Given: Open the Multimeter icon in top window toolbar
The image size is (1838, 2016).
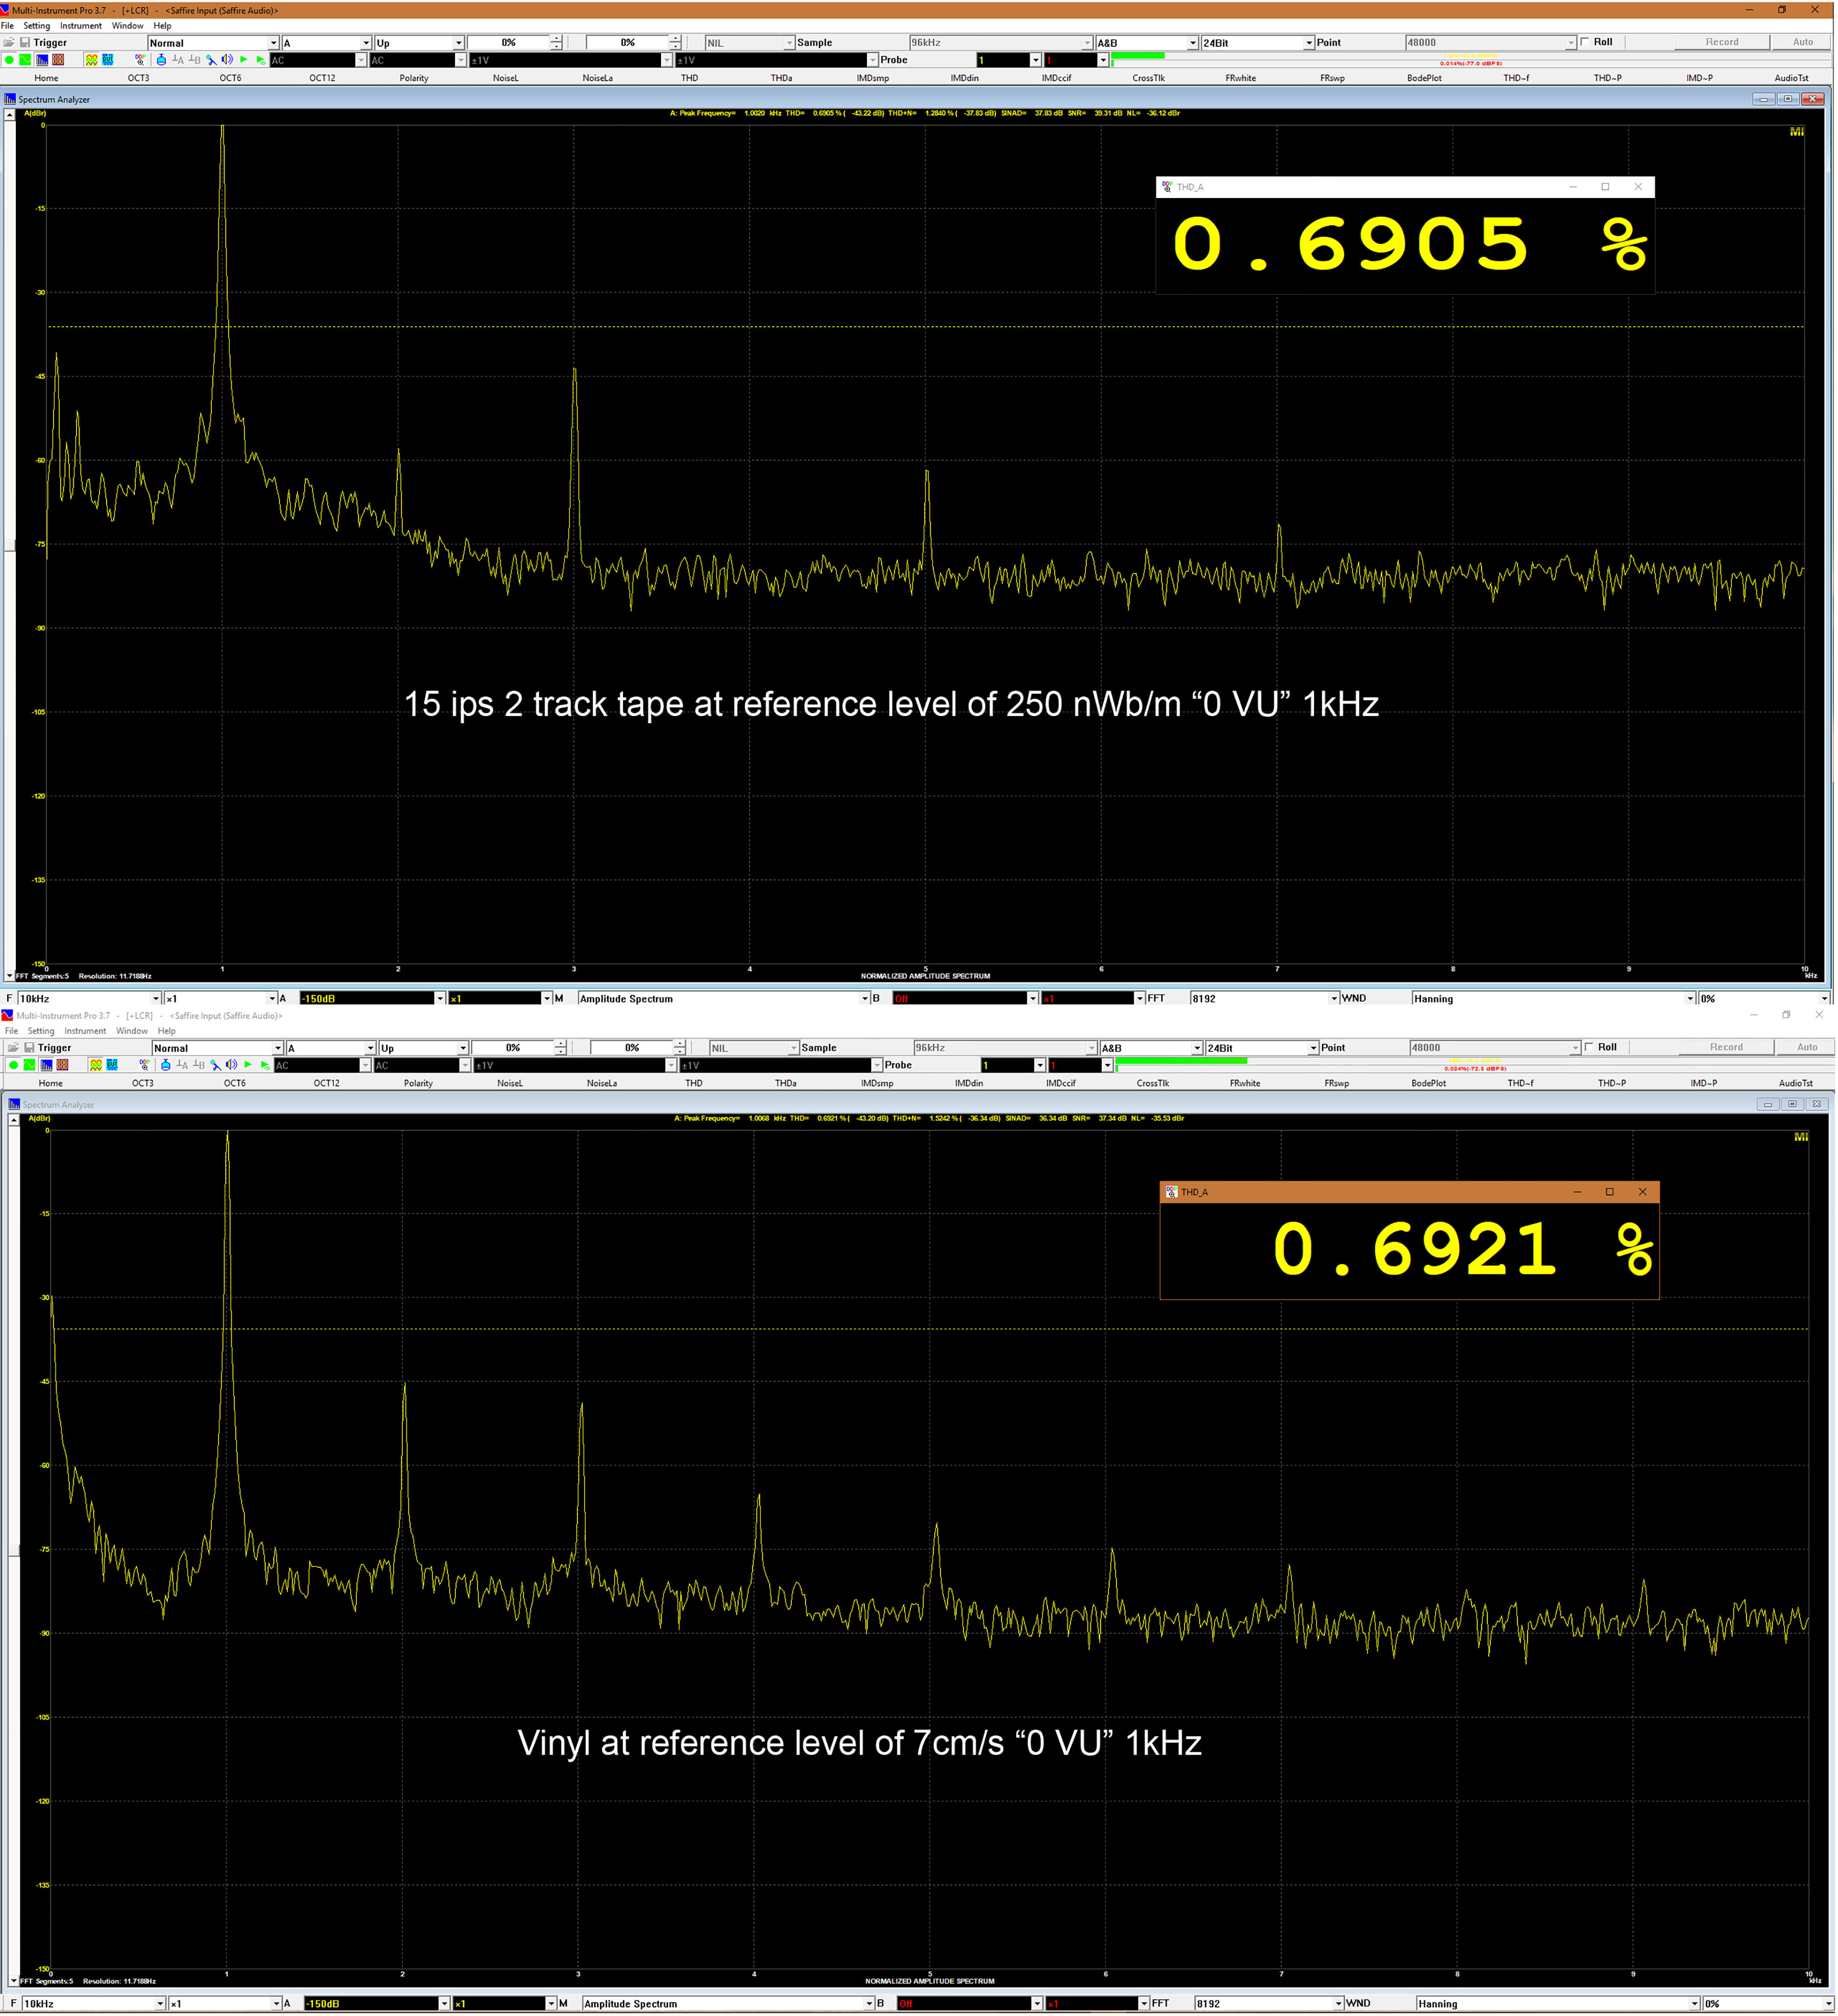Looking at the screenshot, I should coord(58,60).
